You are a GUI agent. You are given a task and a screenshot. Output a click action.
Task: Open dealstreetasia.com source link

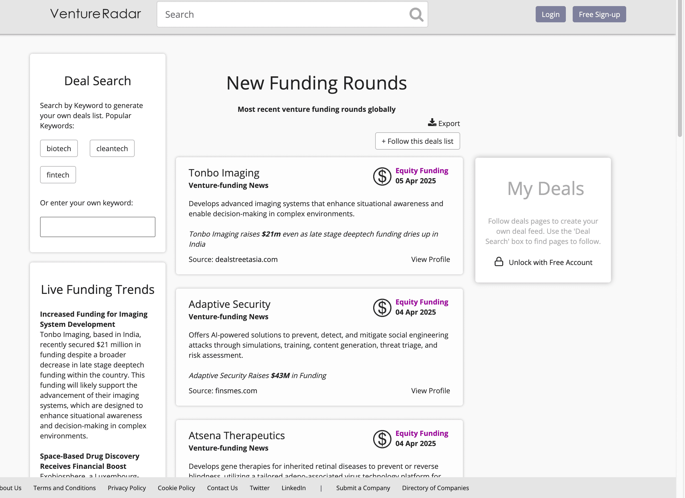246,259
